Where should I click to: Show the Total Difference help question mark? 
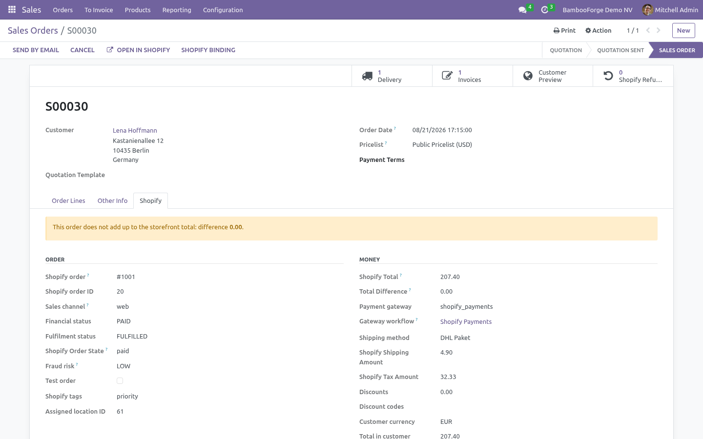pos(410,290)
